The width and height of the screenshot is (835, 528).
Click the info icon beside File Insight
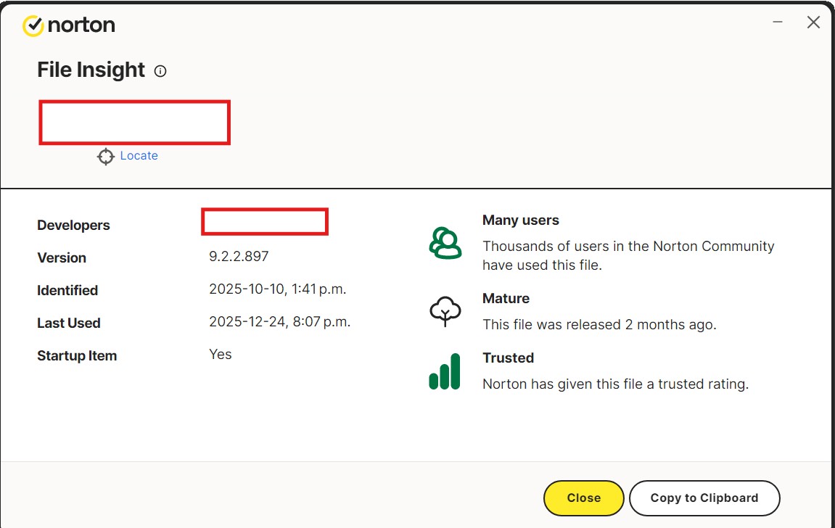tap(160, 71)
